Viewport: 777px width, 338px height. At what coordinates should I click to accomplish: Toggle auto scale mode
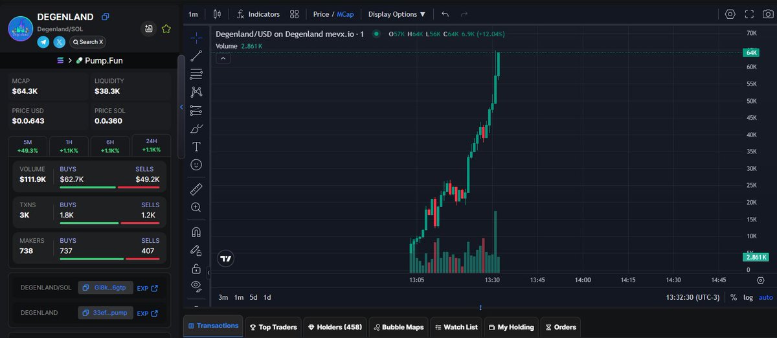pyautogui.click(x=766, y=297)
